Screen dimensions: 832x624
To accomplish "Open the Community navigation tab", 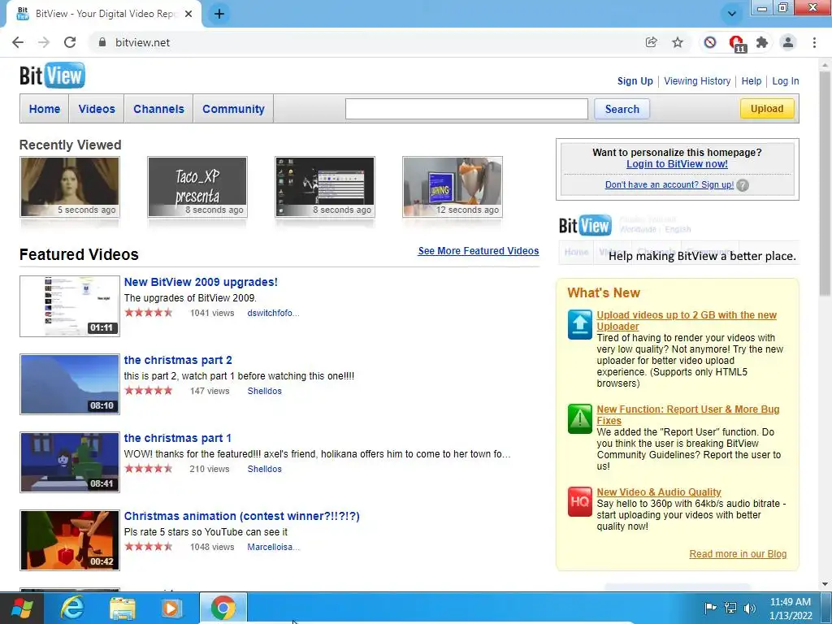I will pyautogui.click(x=233, y=109).
